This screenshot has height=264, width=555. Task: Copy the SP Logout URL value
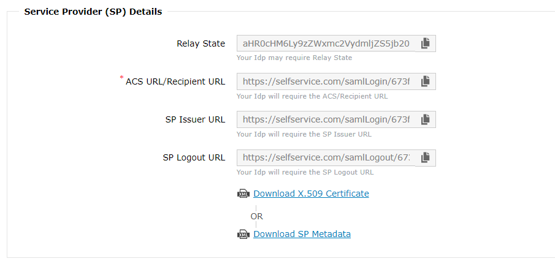425,157
